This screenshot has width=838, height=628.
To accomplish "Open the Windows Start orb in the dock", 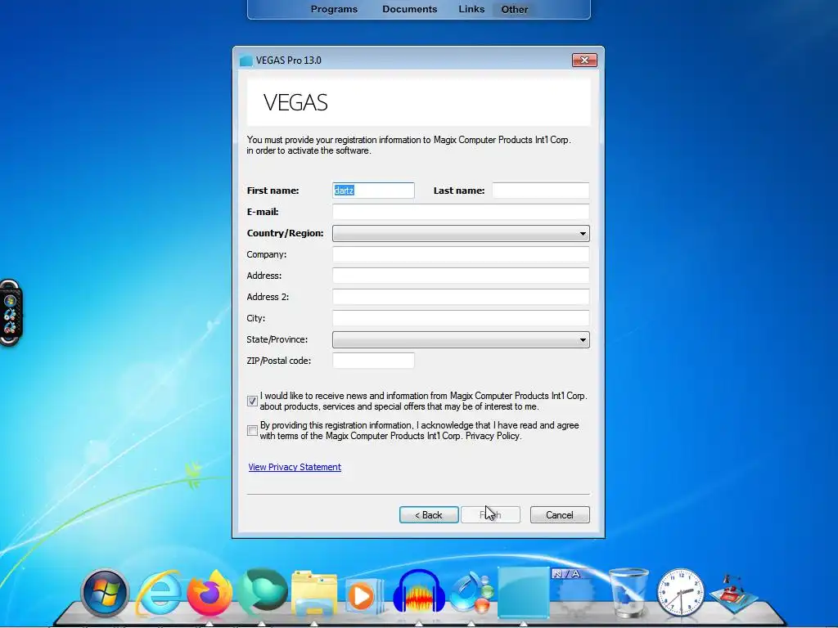I will tap(105, 593).
